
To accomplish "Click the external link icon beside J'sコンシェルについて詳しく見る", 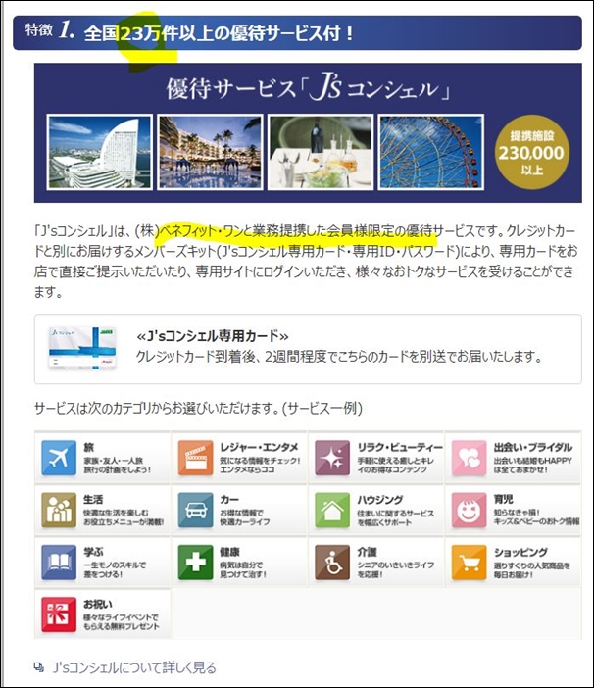I will 38,667.
